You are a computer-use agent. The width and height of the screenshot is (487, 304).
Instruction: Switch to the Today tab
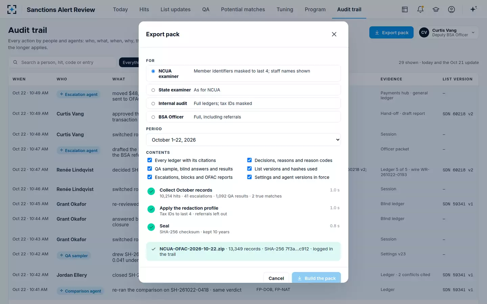tap(120, 9)
